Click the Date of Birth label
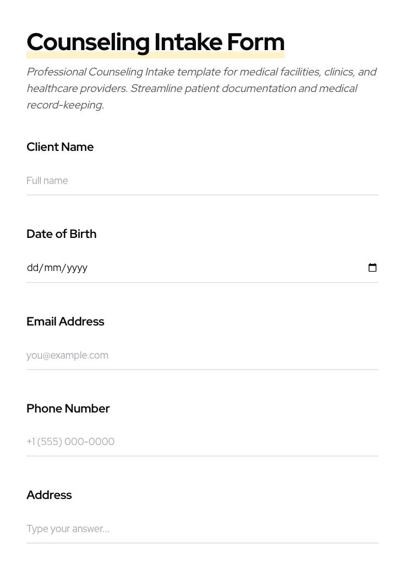 tap(61, 234)
